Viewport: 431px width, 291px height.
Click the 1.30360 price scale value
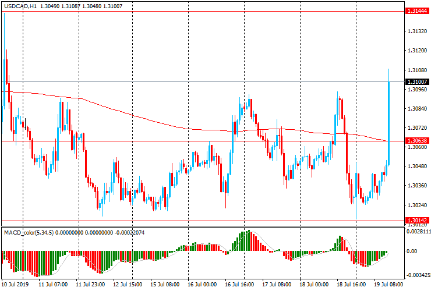click(417, 186)
